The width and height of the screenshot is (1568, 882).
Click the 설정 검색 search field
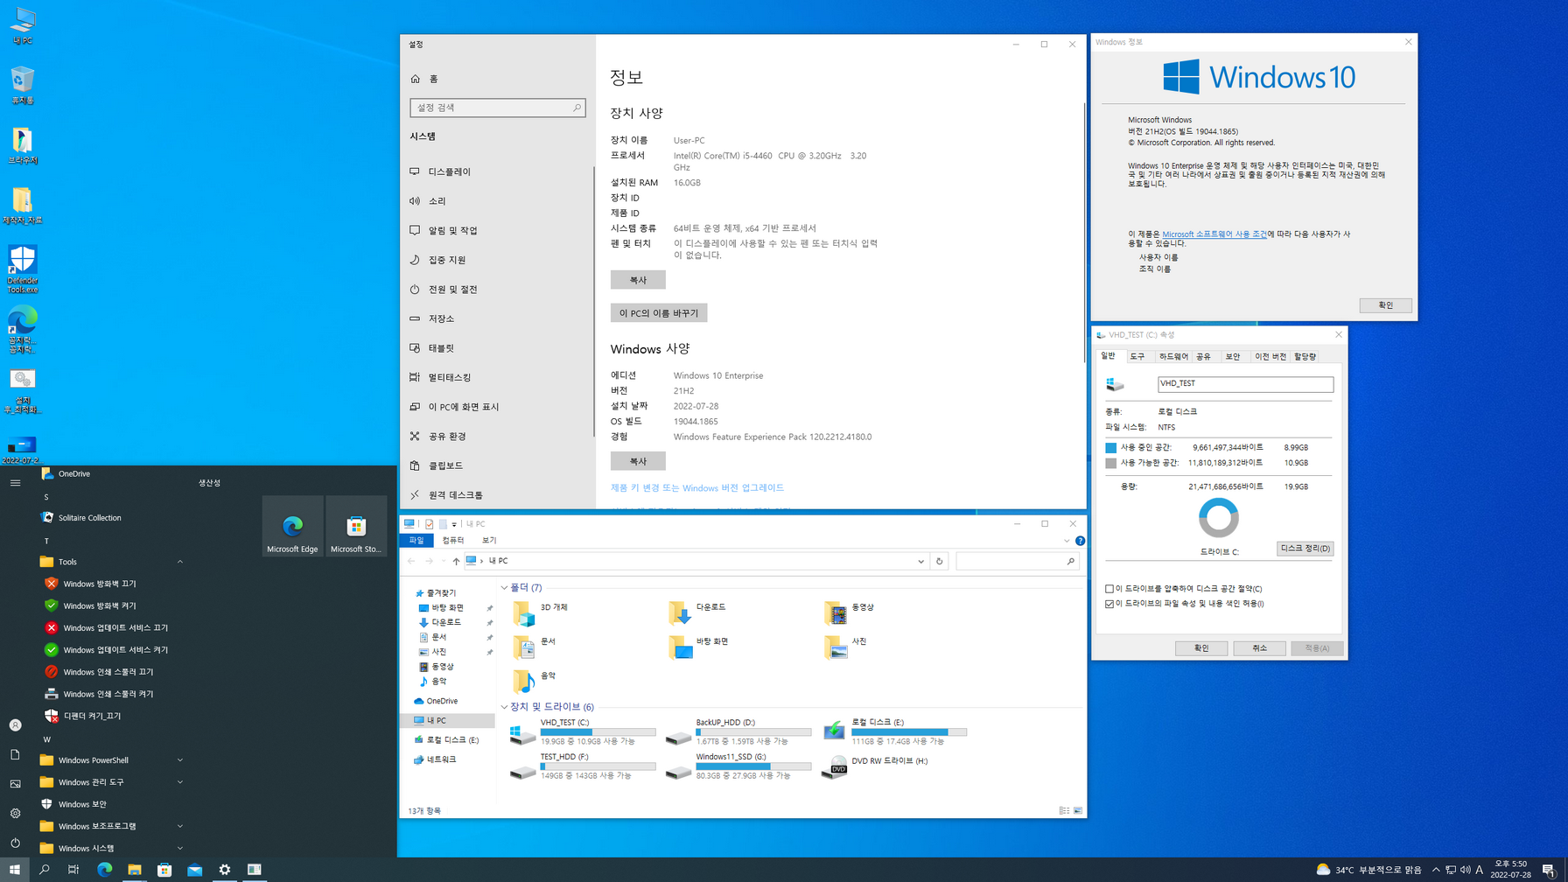coord(497,108)
